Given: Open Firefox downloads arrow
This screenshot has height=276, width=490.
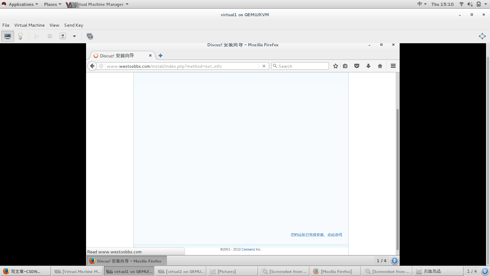Looking at the screenshot, I should (x=368, y=66).
